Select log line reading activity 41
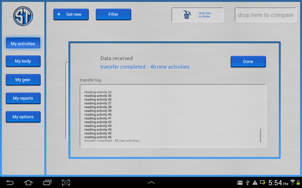The image size is (302, 188). (x=98, y=118)
